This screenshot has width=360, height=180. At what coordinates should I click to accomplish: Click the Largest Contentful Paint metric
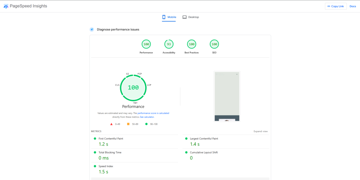204,139
